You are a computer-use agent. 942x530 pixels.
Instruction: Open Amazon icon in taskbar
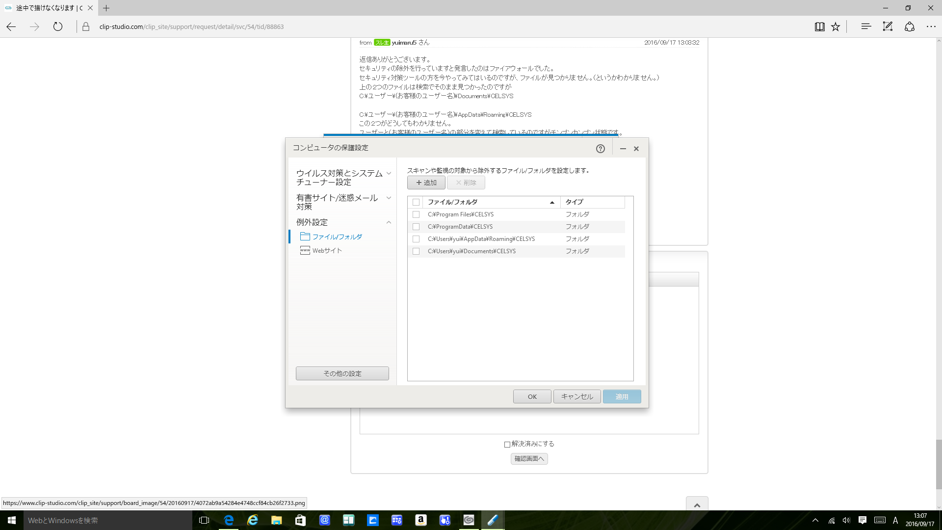coord(420,520)
